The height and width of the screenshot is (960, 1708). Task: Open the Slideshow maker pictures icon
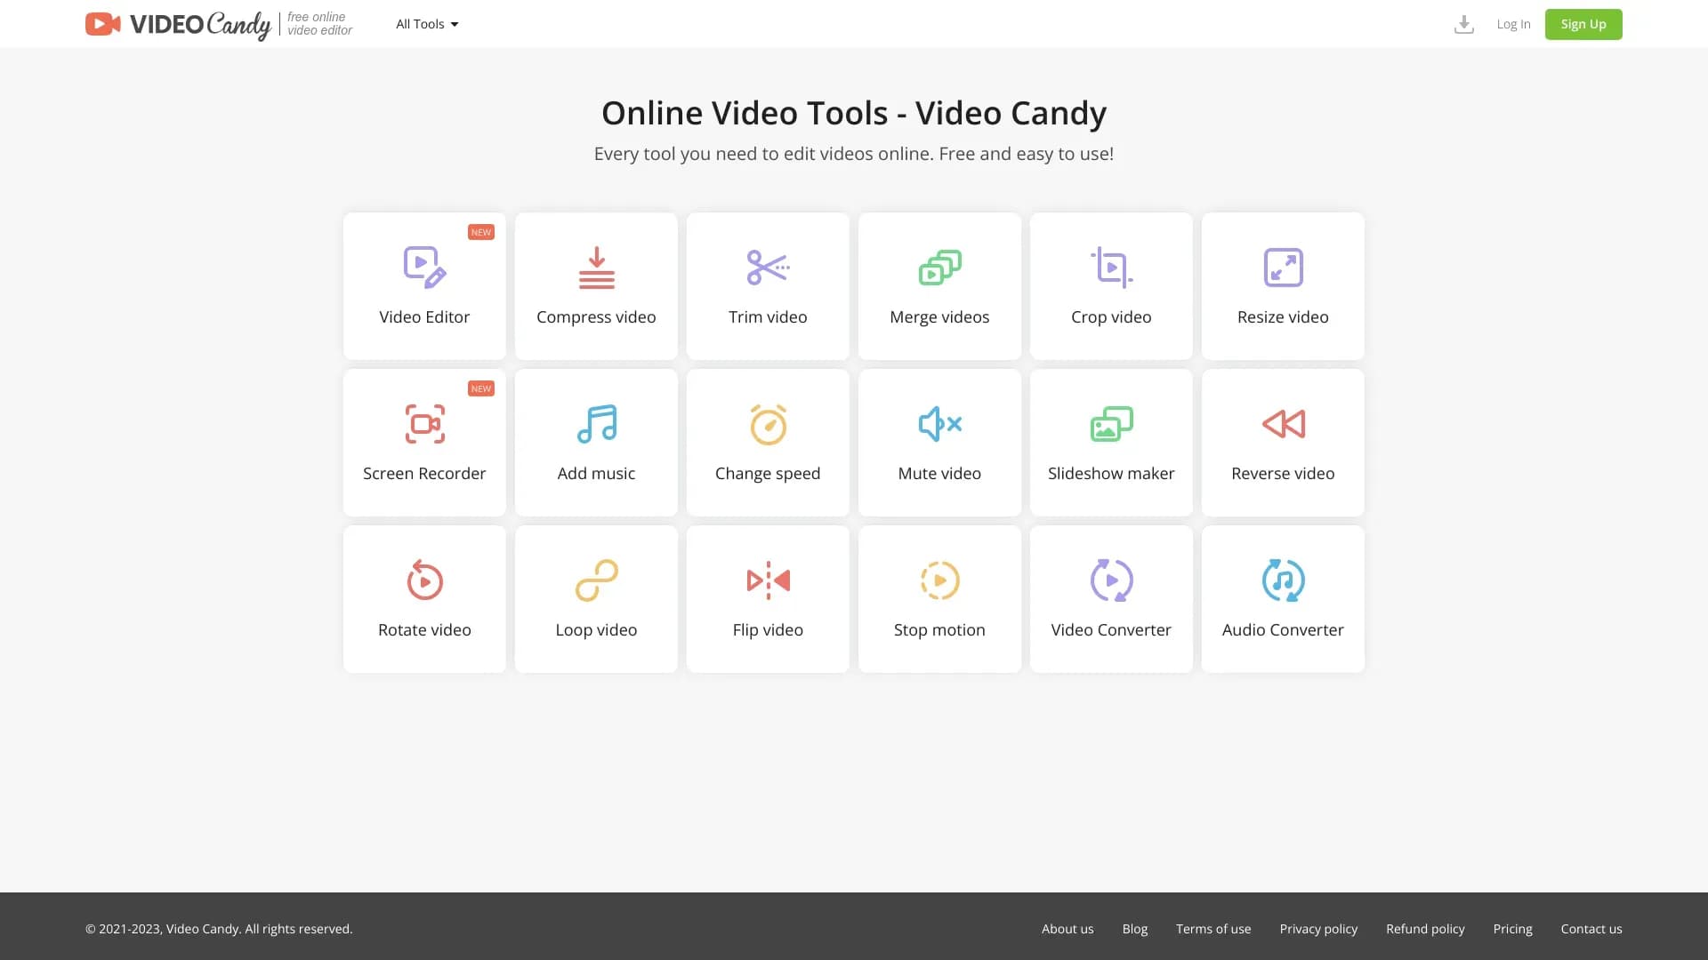coord(1111,424)
